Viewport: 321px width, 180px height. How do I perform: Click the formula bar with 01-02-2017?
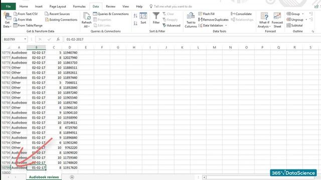(193, 39)
